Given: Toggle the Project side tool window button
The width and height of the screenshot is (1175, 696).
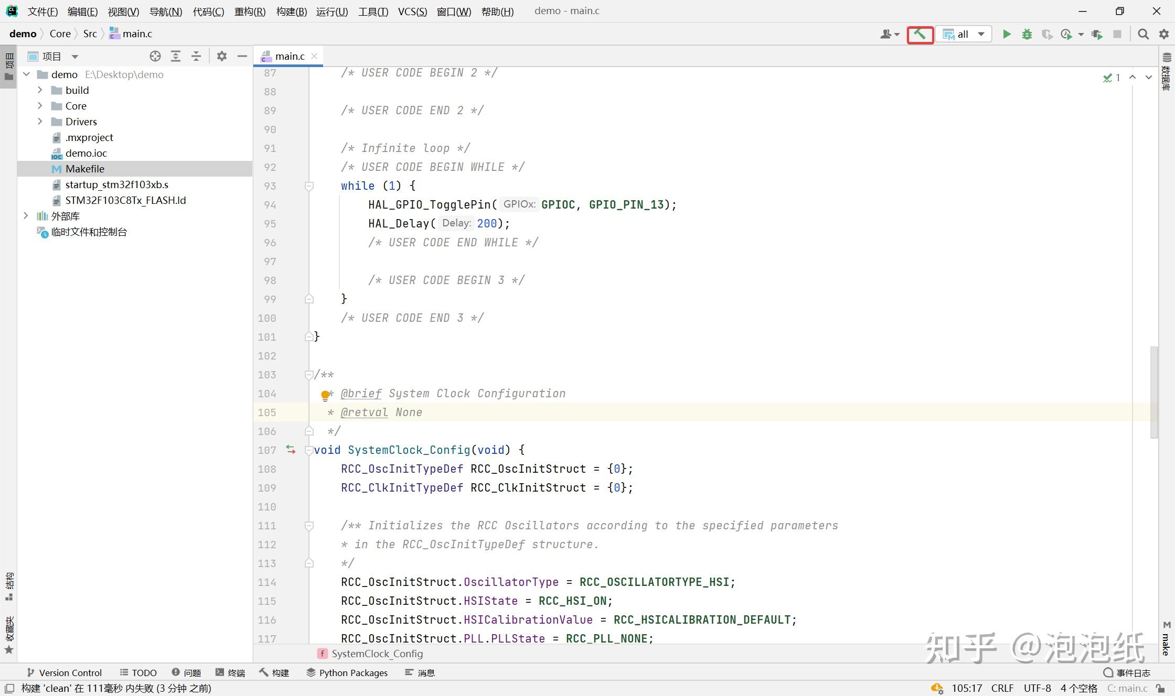Looking at the screenshot, I should coord(9,67).
